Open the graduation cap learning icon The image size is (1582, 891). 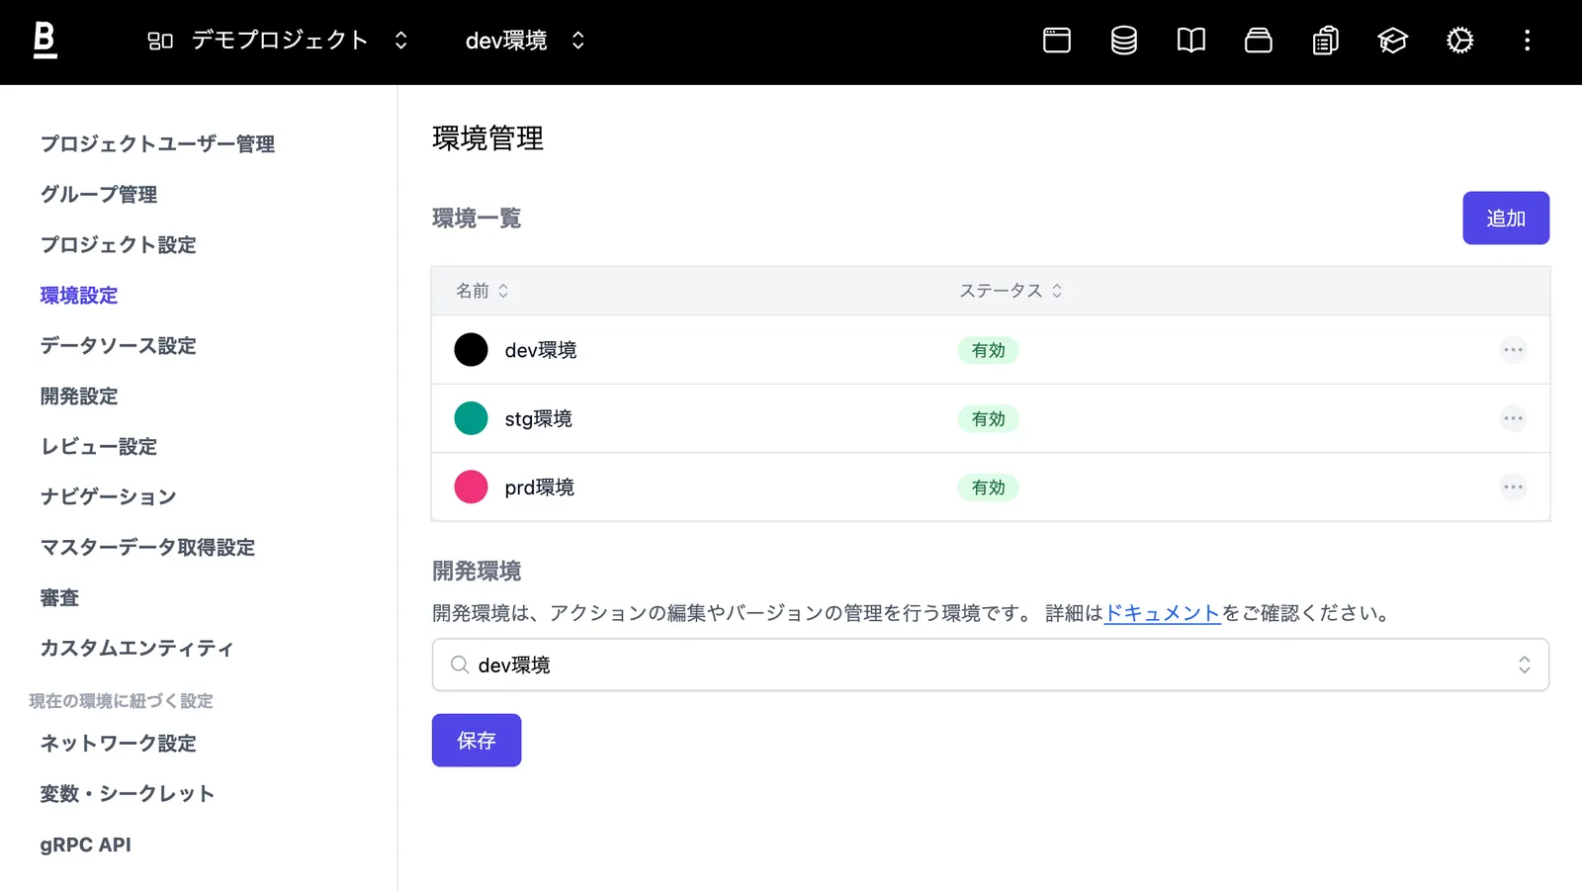[1393, 41]
